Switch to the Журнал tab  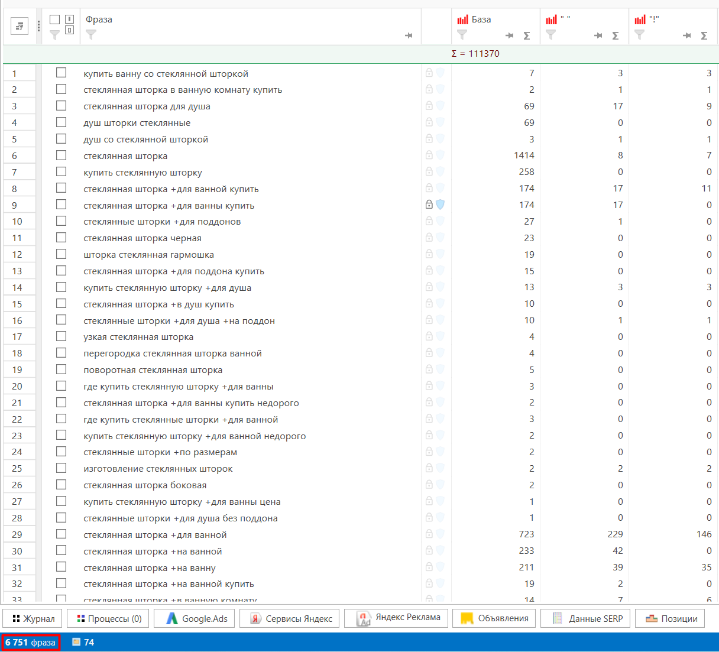pyautogui.click(x=33, y=618)
